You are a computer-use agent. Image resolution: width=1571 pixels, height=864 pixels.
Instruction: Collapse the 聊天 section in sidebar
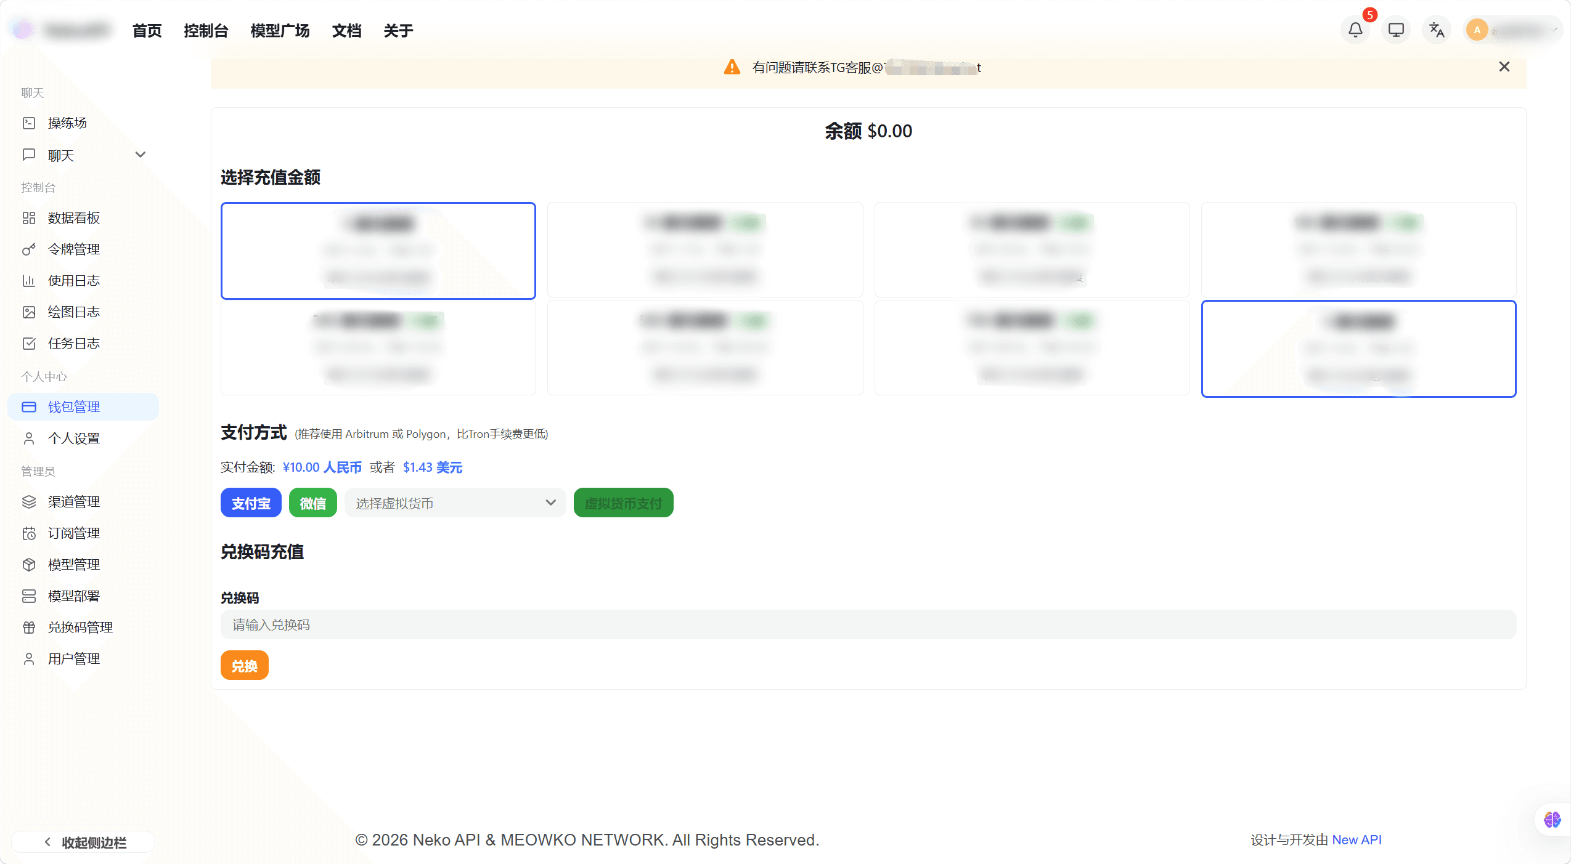point(141,155)
